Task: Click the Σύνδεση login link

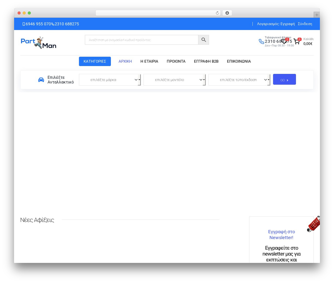Action: [x=305, y=24]
